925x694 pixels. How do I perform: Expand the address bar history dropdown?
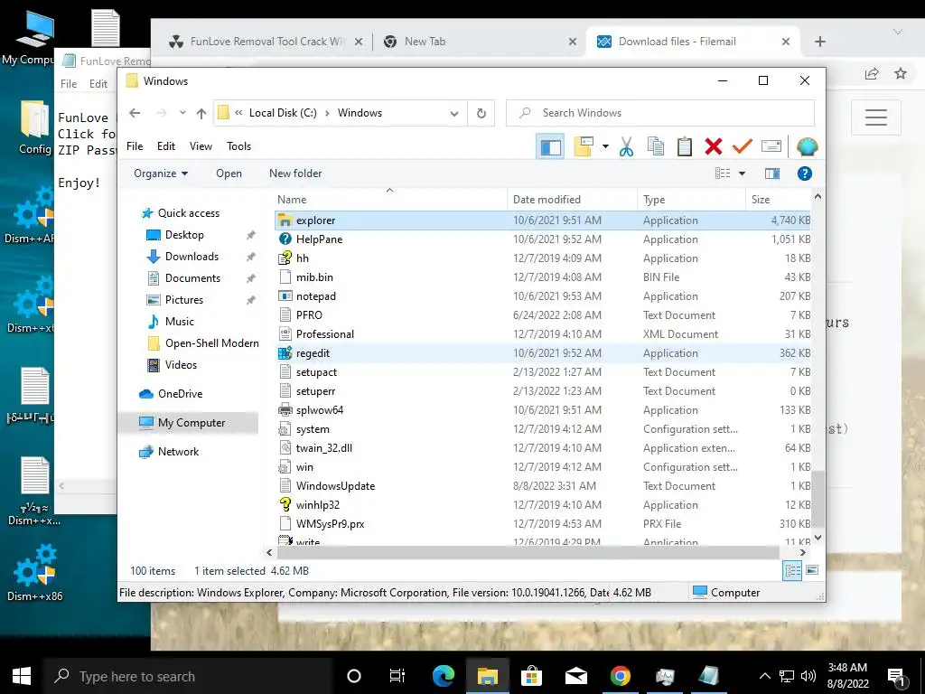454,113
